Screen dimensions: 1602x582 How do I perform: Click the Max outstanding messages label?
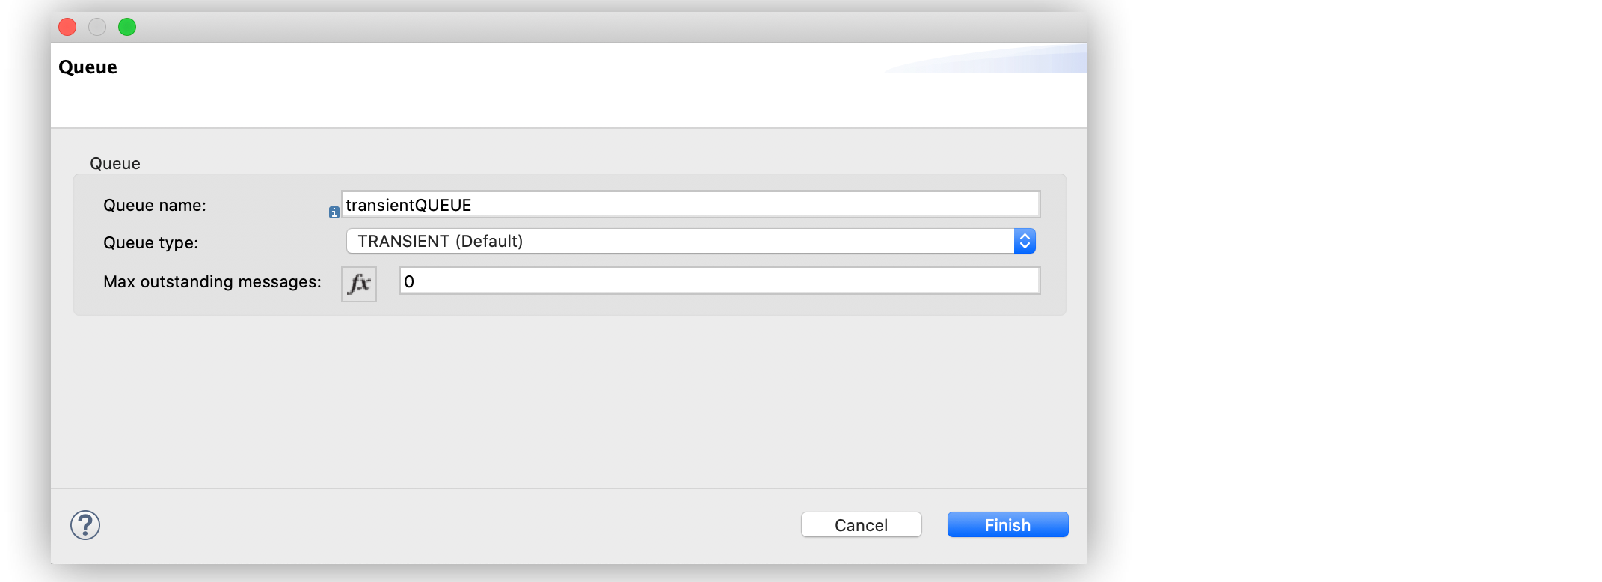pyautogui.click(x=212, y=282)
